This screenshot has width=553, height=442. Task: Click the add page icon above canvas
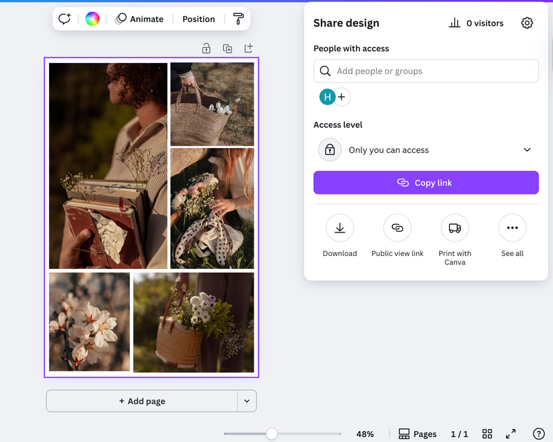[x=249, y=48]
